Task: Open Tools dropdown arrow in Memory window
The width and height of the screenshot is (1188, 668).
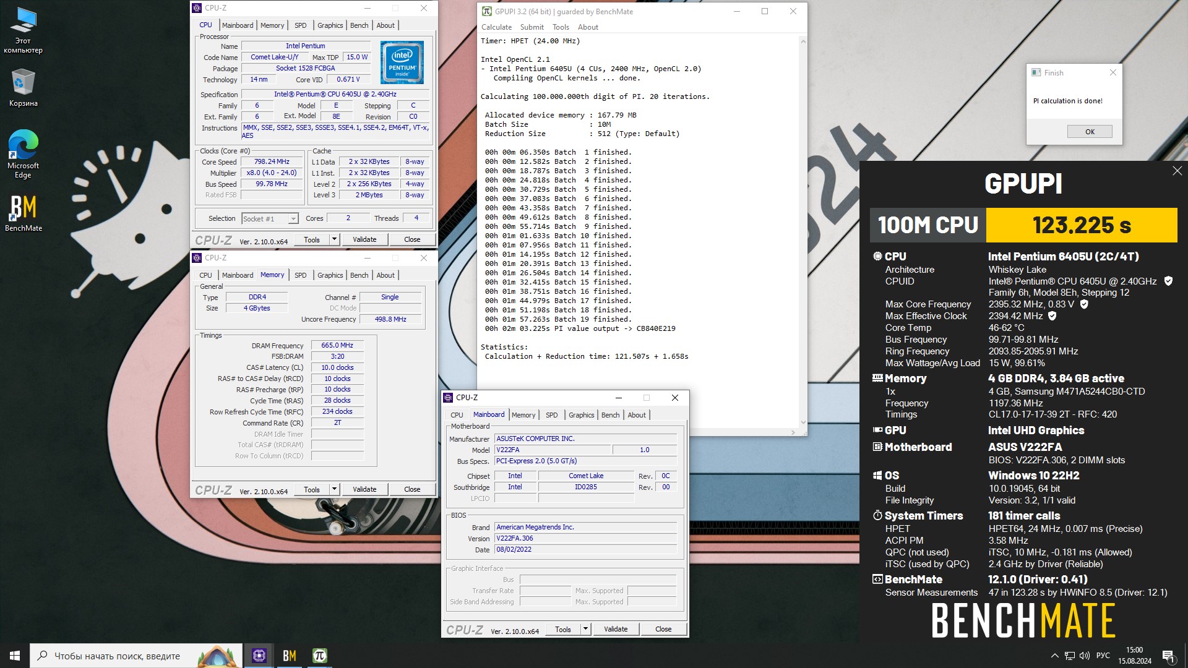Action: pos(334,489)
